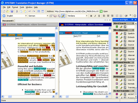Collapse the Miscellaneous section
The height and width of the screenshot is (103, 138).
(x=133, y=30)
